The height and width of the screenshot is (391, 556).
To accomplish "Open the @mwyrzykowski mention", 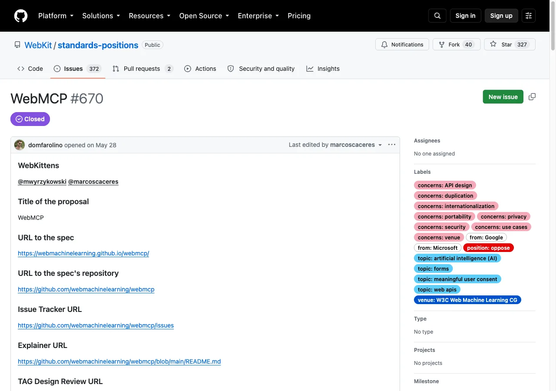I will 42,182.
